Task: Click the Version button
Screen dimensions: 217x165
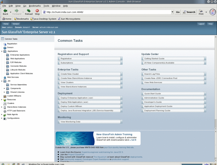Action: tap(16, 24)
